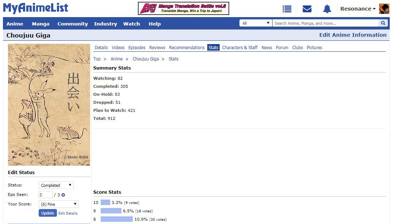Switch to the Reviews tab

click(x=157, y=48)
